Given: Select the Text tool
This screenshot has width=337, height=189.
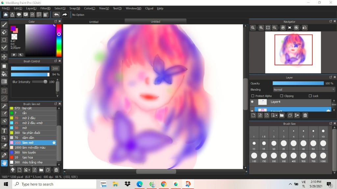Looking at the screenshot, I should 4,131.
